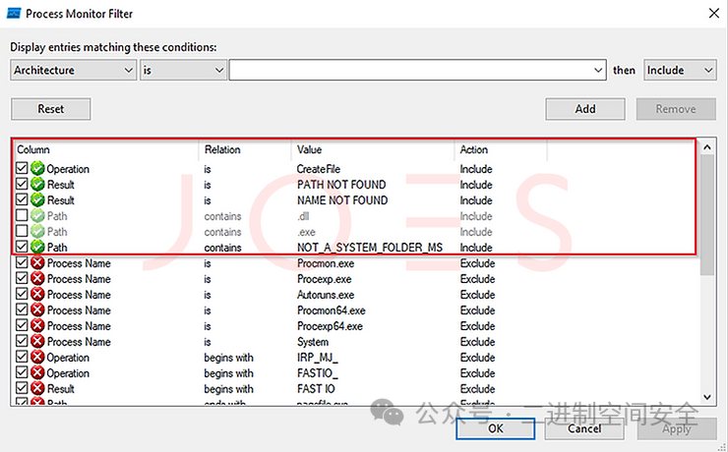The width and height of the screenshot is (728, 452).
Task: Click green icon beside NAME NOT FOUND result
Action: click(37, 200)
